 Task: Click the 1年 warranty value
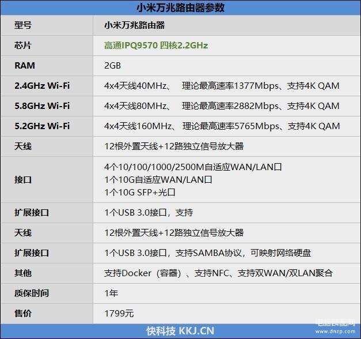[x=111, y=293]
